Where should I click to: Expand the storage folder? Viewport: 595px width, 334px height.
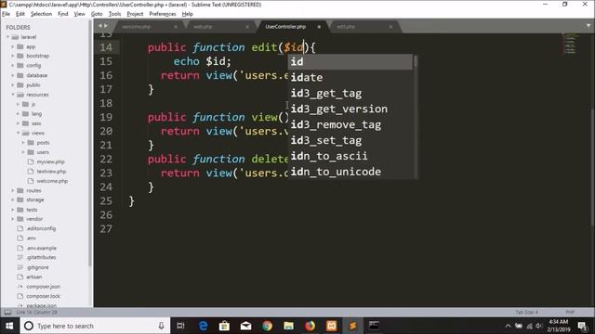[x=13, y=200]
